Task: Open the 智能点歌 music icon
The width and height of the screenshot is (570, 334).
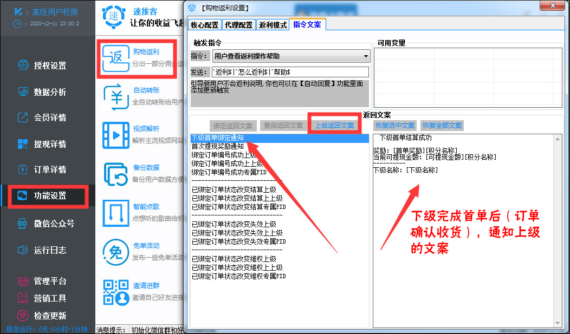Action: pos(115,213)
